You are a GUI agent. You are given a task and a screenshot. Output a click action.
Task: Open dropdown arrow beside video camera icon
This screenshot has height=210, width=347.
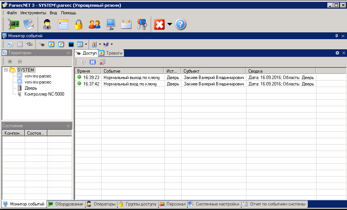pyautogui.click(x=112, y=44)
